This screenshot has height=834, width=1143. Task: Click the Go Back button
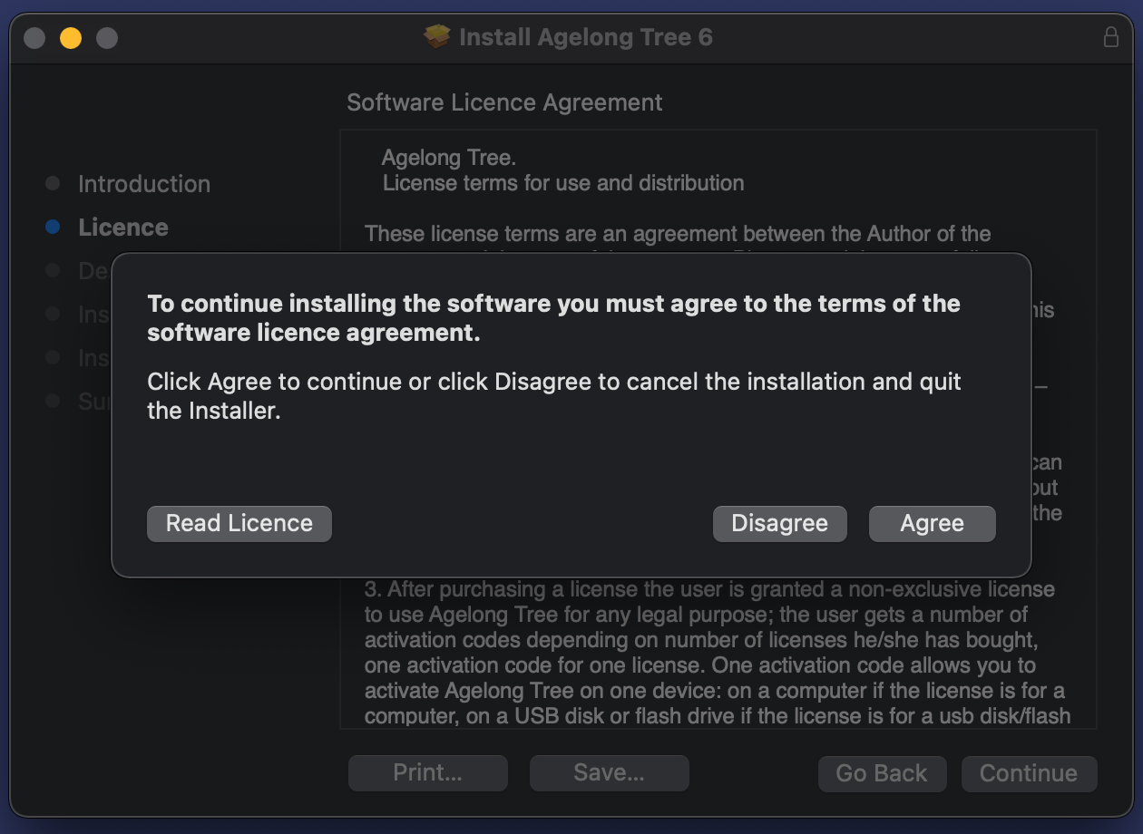(x=882, y=773)
